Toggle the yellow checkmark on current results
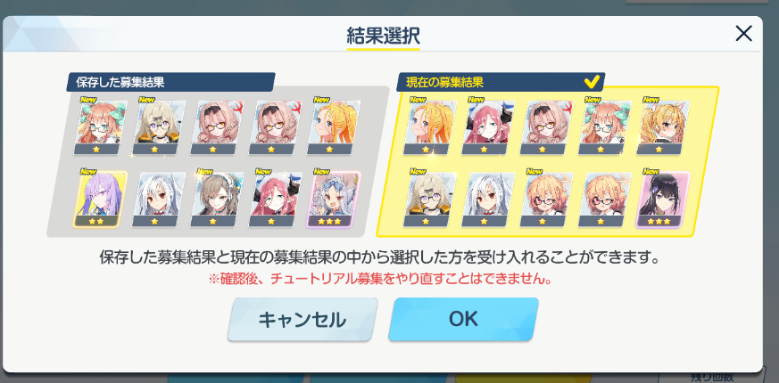This screenshot has width=779, height=383. pos(592,81)
